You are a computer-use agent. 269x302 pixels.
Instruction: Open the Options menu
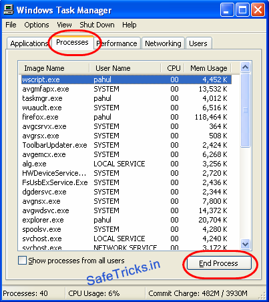pyautogui.click(x=37, y=25)
